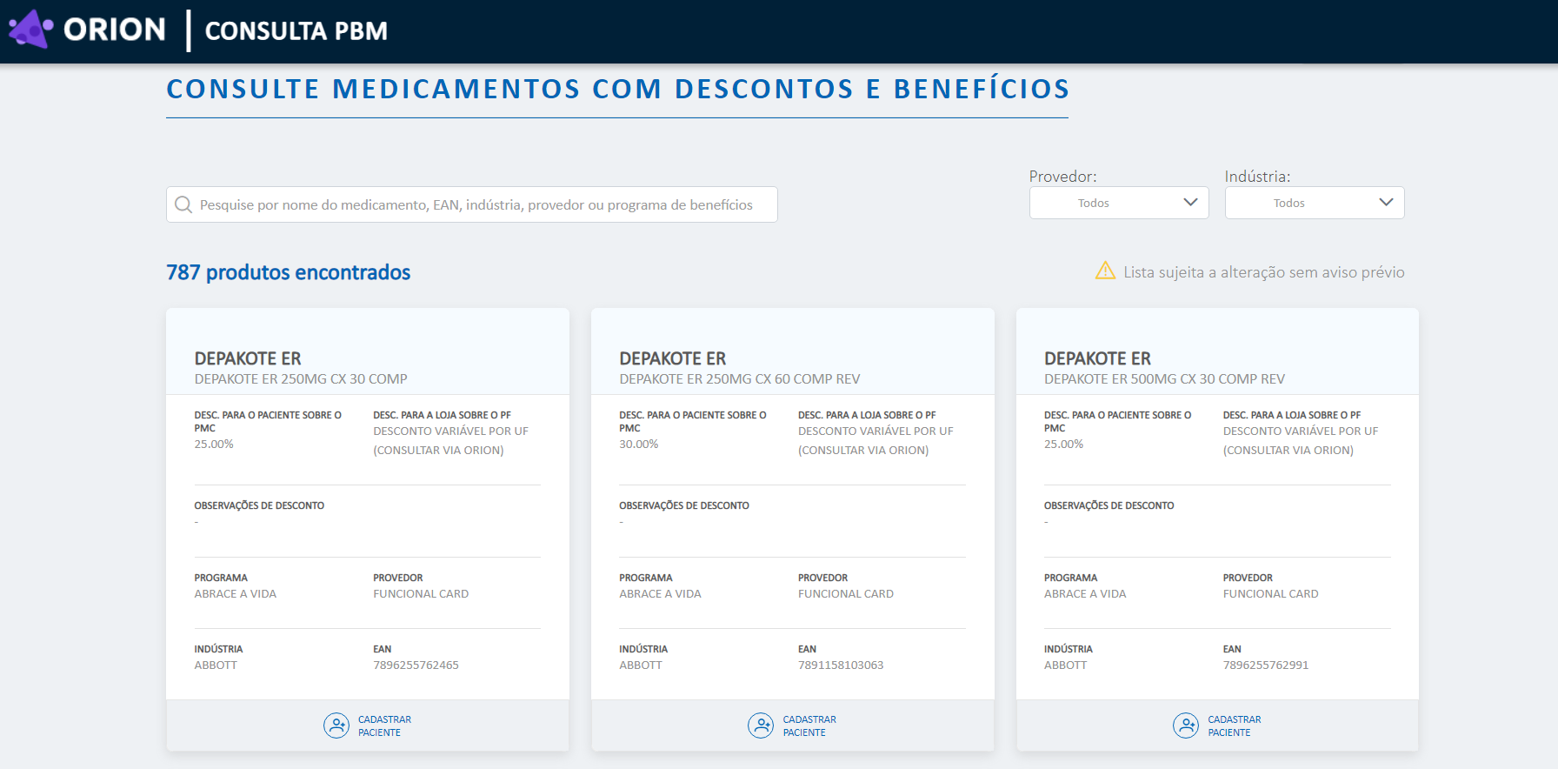Click the Orion logo icon in header
Image resolution: width=1558 pixels, height=769 pixels.
coord(30,30)
